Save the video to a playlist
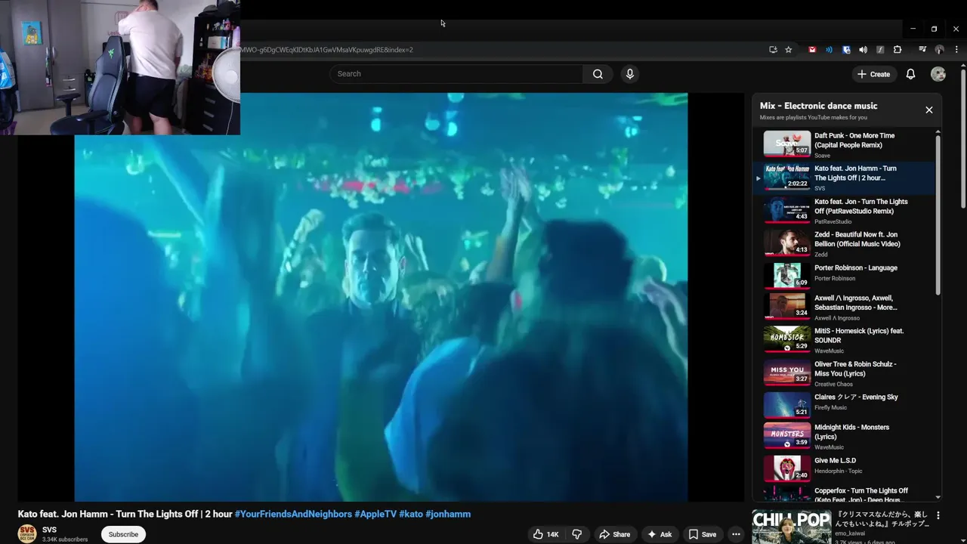This screenshot has height=544, width=967. pyautogui.click(x=702, y=534)
